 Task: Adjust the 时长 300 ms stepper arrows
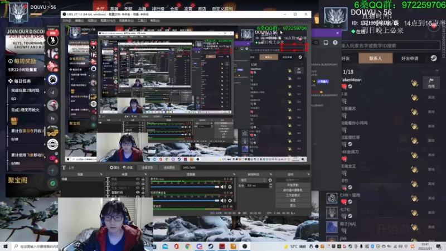tap(270, 186)
